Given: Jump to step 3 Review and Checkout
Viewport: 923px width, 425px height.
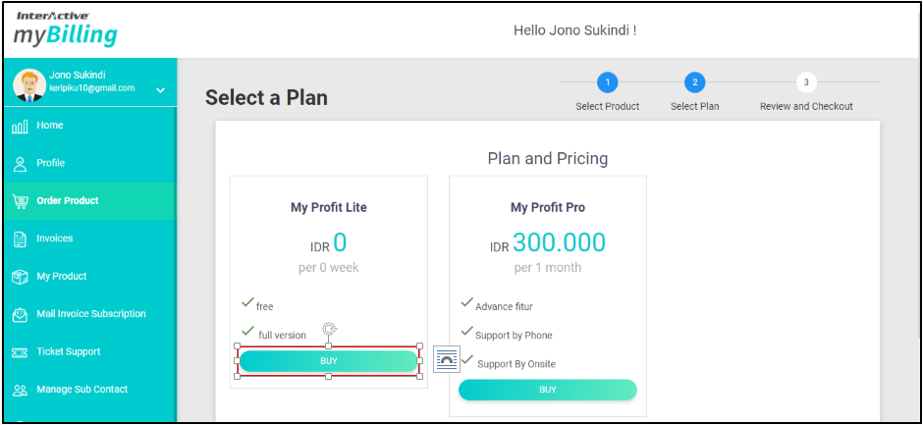Looking at the screenshot, I should tap(806, 82).
